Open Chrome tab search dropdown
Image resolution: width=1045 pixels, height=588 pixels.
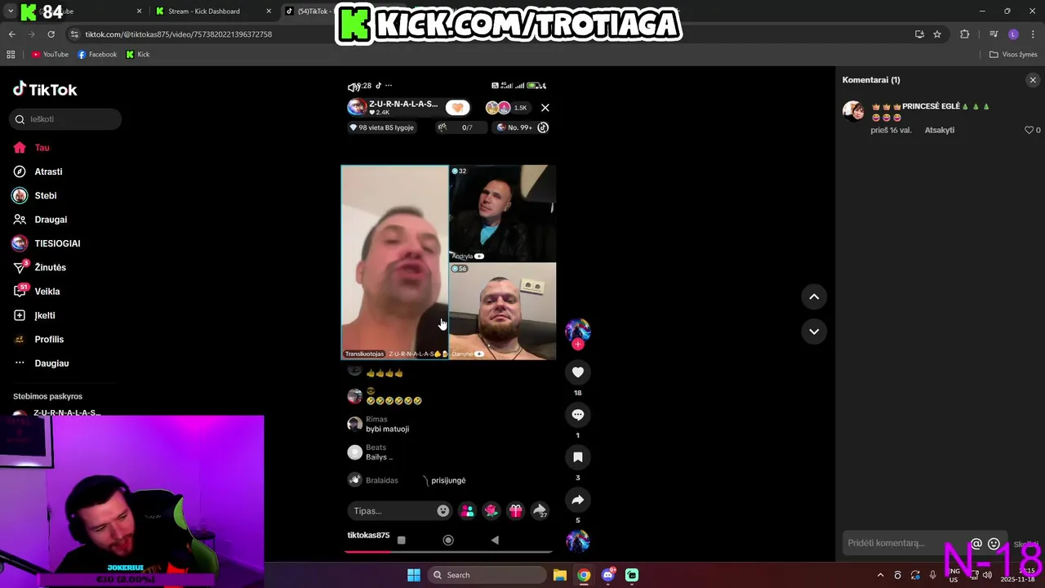[11, 11]
